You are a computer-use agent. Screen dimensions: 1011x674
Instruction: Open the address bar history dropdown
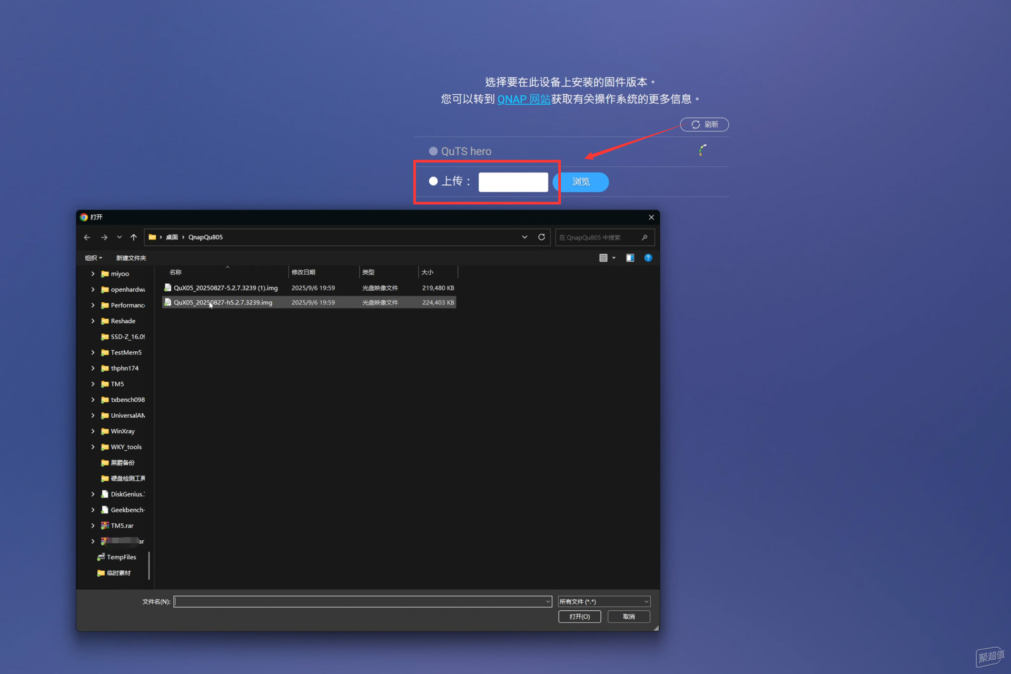[524, 237]
